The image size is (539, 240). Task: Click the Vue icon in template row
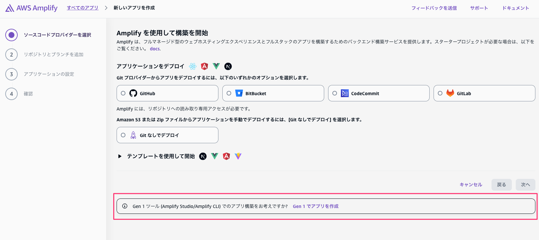(x=214, y=156)
